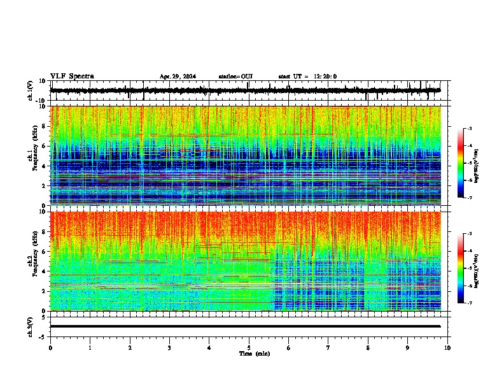The image size is (504, 390).
Task: Click the ch.3(V) axis label
Action: 31,327
